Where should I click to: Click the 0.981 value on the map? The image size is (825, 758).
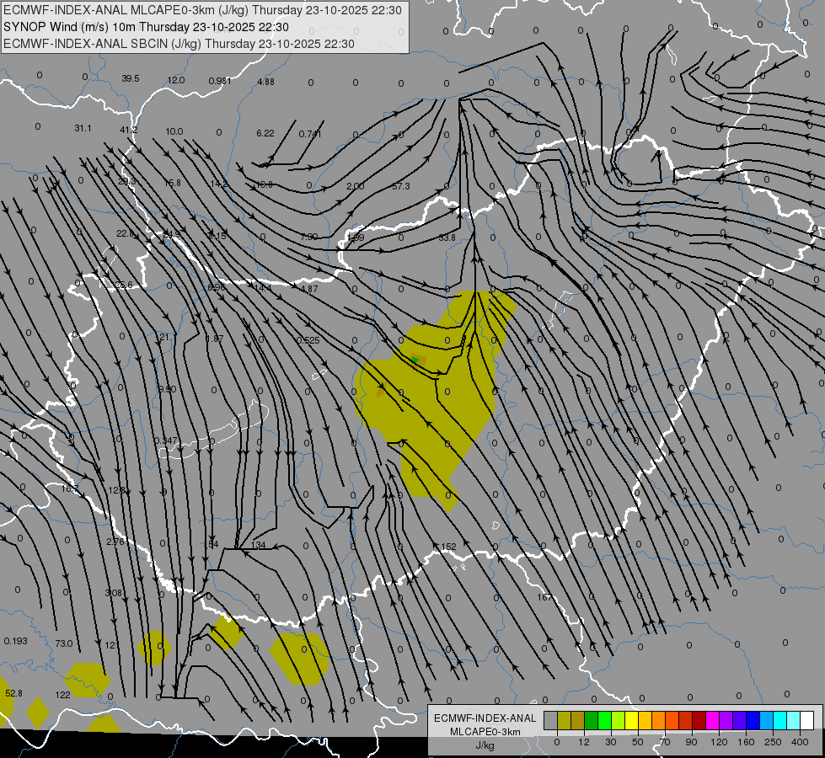pyautogui.click(x=220, y=81)
